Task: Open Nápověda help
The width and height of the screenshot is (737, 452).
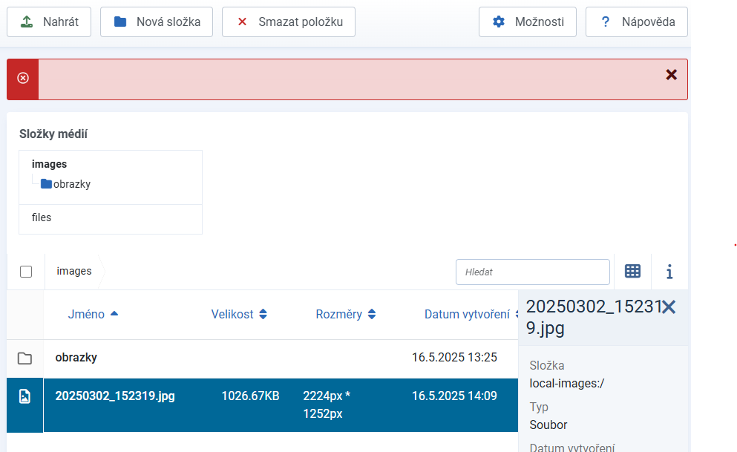Action: [x=636, y=22]
